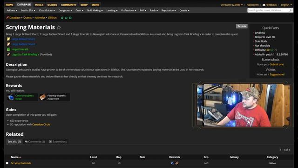The image size is (298, 168).
Task: Click the Database breadcrumb icon
Action: (x=7, y=18)
